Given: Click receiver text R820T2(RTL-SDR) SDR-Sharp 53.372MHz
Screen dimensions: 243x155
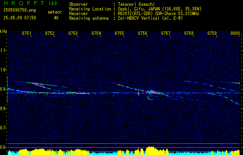Looking at the screenshot, I should pyautogui.click(x=158, y=14).
